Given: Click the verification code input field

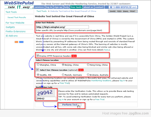Looking at the screenshot, I should tap(46, 99).
